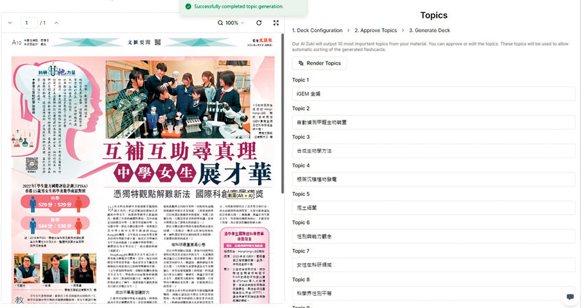This screenshot has height=308, width=581.
Task: Edit the Topic 2 input field
Action: [434, 122]
